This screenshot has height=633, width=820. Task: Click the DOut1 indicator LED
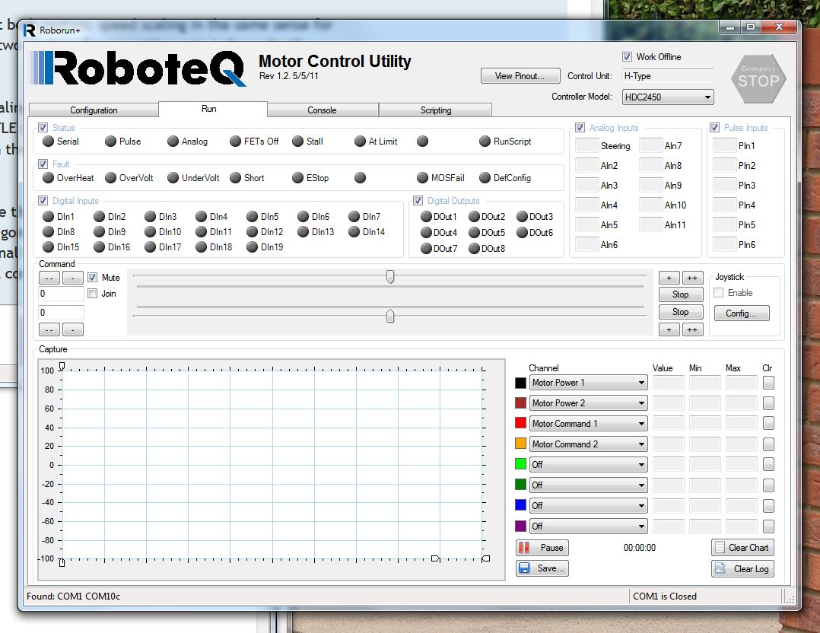point(426,217)
